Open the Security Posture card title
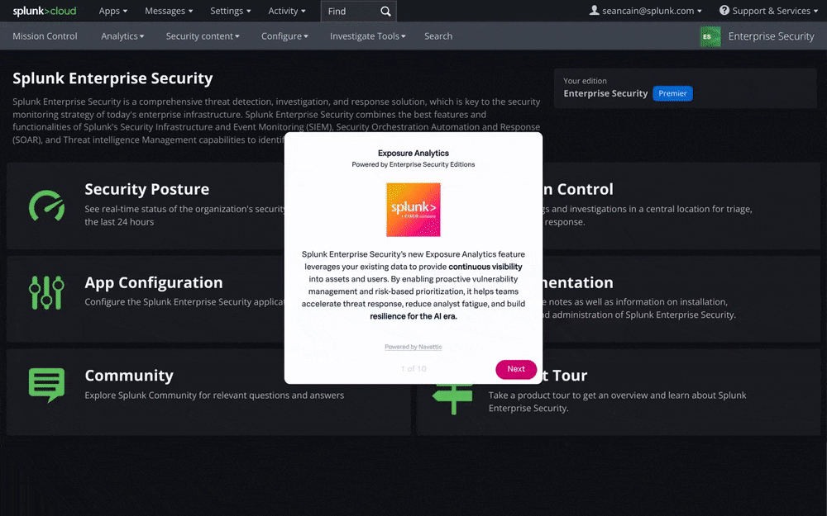 [x=146, y=189]
